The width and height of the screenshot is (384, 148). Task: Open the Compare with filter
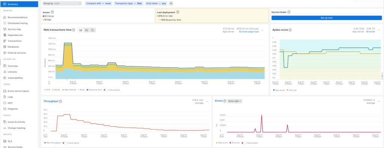[x=99, y=3]
